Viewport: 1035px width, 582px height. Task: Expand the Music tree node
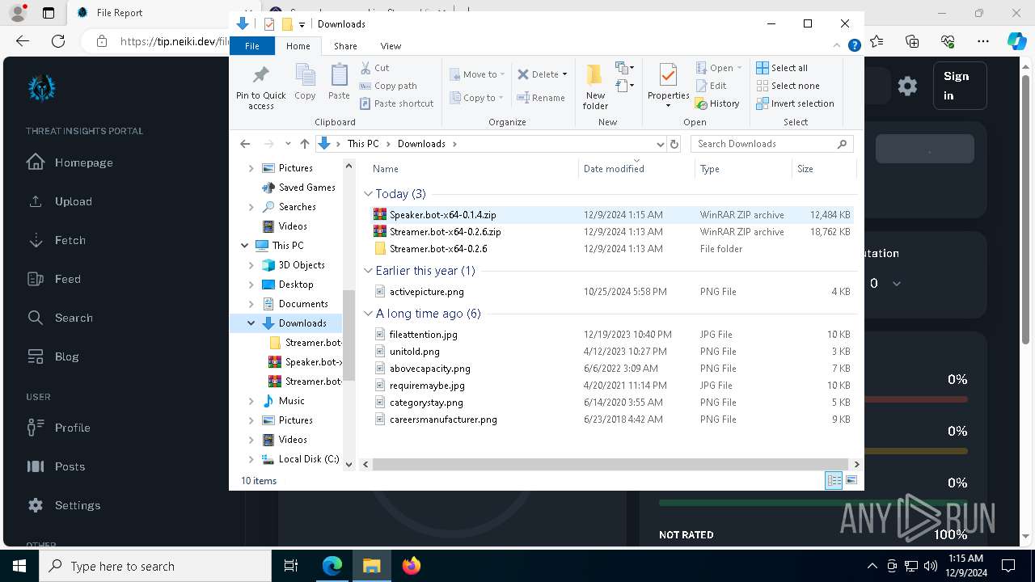coord(251,401)
